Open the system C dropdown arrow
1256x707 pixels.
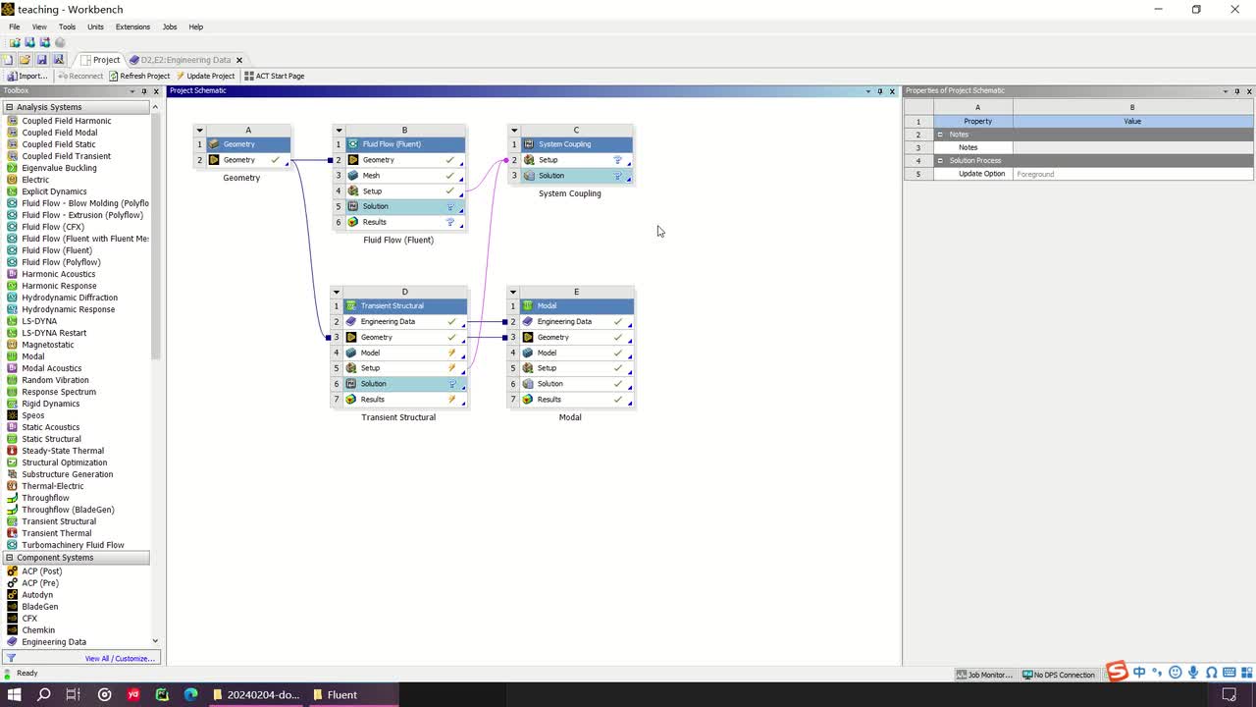513,130
